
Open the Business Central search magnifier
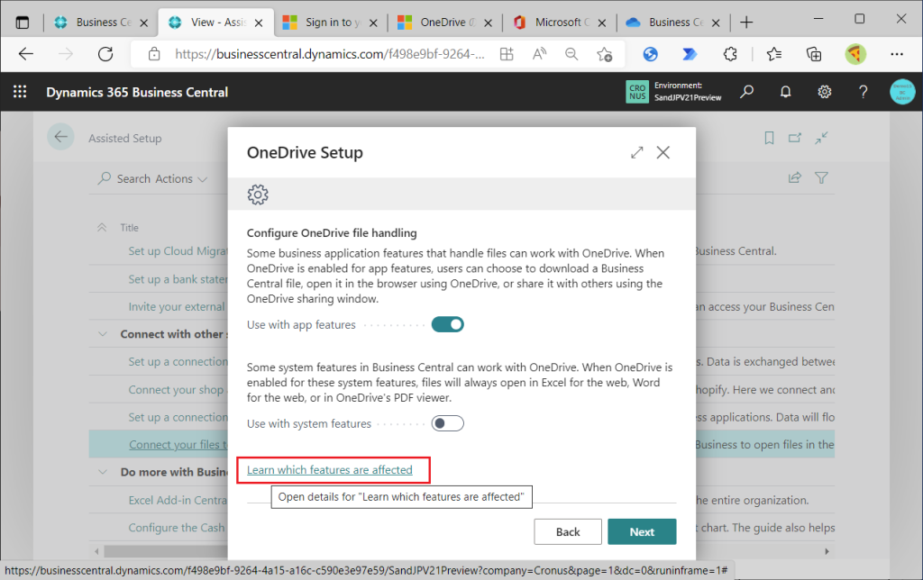tap(747, 92)
